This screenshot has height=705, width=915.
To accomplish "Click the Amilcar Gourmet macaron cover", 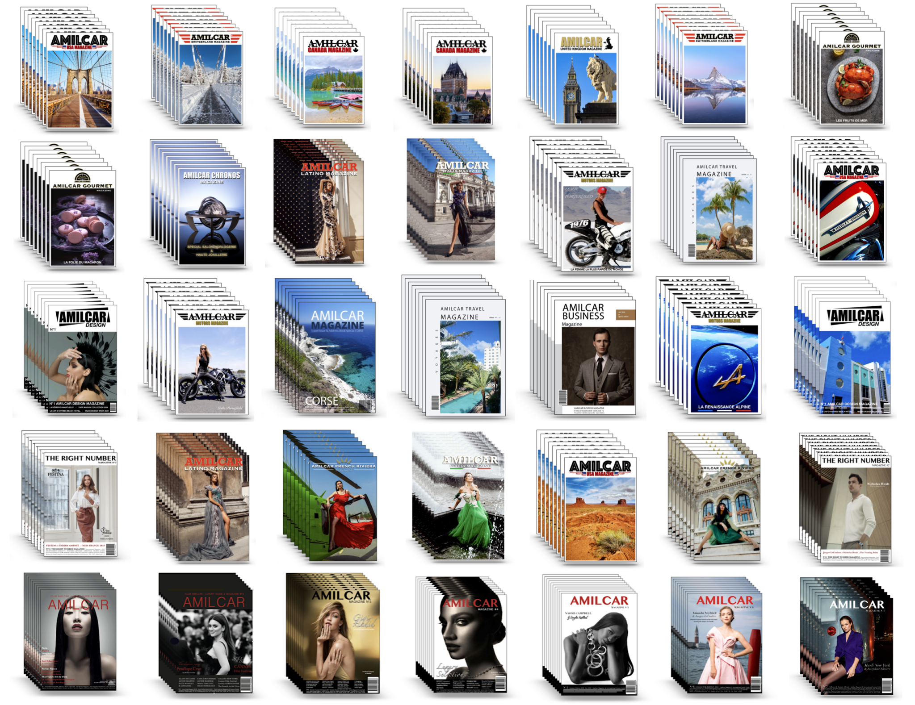I will click(x=83, y=219).
